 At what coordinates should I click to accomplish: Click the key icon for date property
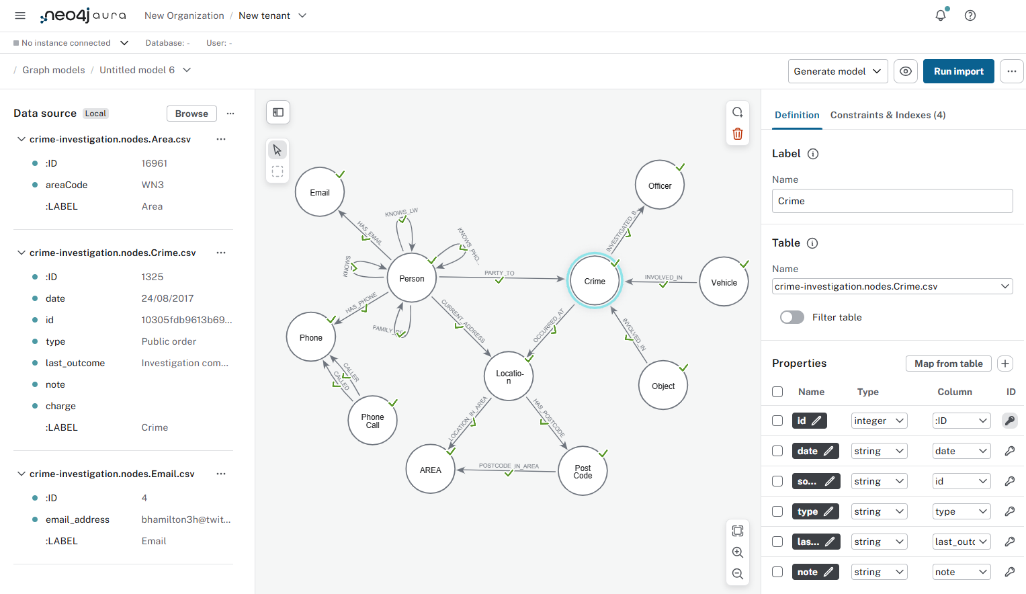[1010, 451]
